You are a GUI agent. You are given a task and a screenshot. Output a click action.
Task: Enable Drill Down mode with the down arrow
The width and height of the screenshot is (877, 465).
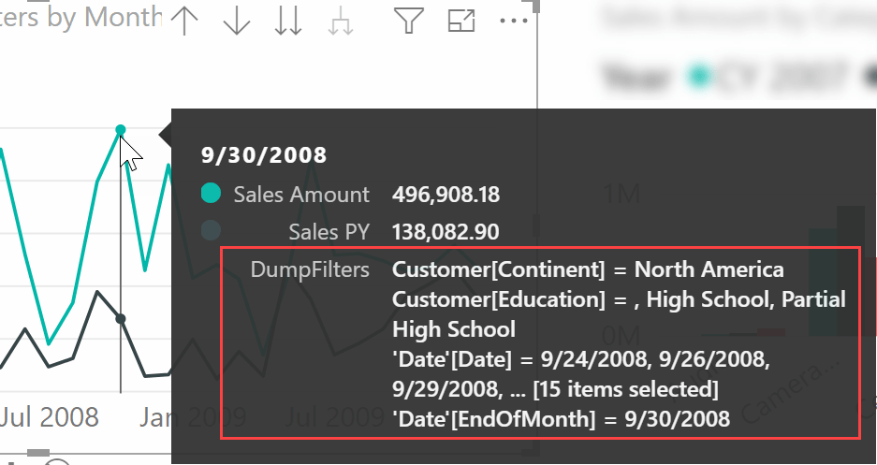pyautogui.click(x=237, y=21)
